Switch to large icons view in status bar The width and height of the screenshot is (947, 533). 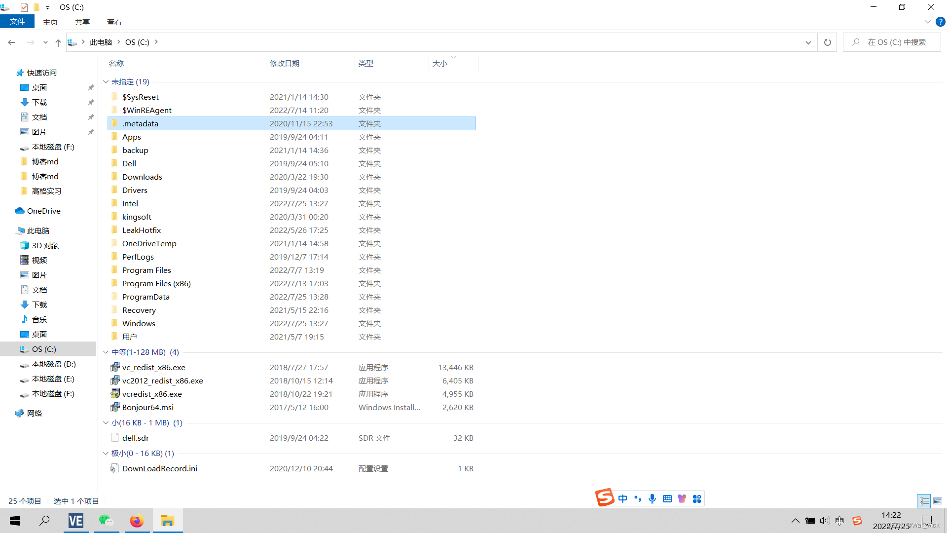coord(939,500)
